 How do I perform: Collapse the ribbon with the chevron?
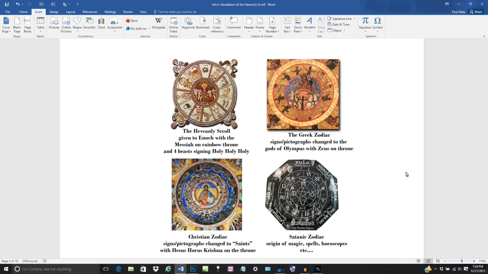coord(484,36)
